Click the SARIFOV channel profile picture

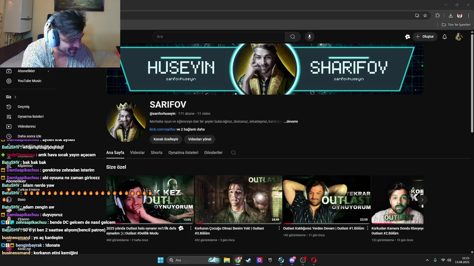(x=126, y=122)
